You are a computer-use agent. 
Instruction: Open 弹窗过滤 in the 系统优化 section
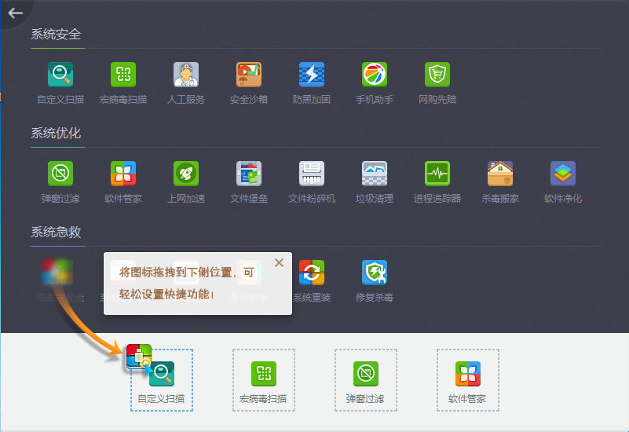(60, 181)
